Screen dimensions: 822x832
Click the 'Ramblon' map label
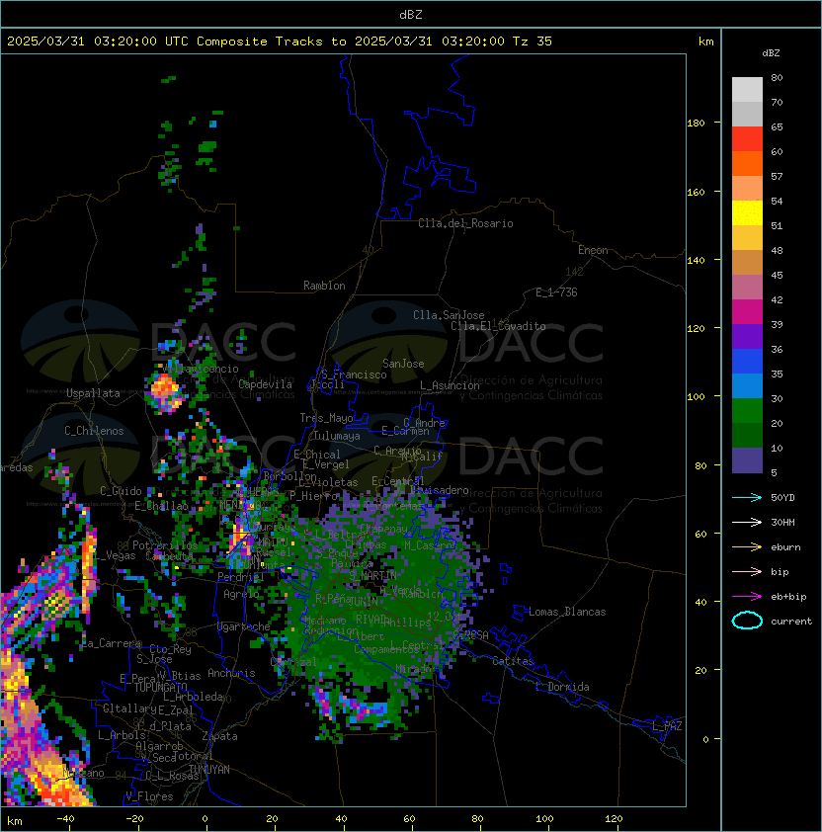[x=324, y=286]
